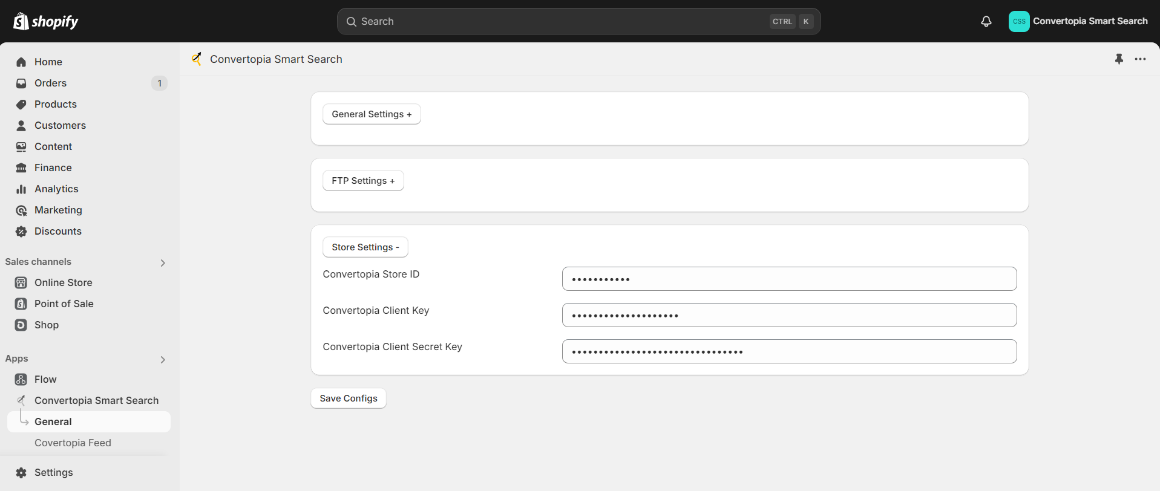Open the notifications bell
The image size is (1160, 491).
986,21
